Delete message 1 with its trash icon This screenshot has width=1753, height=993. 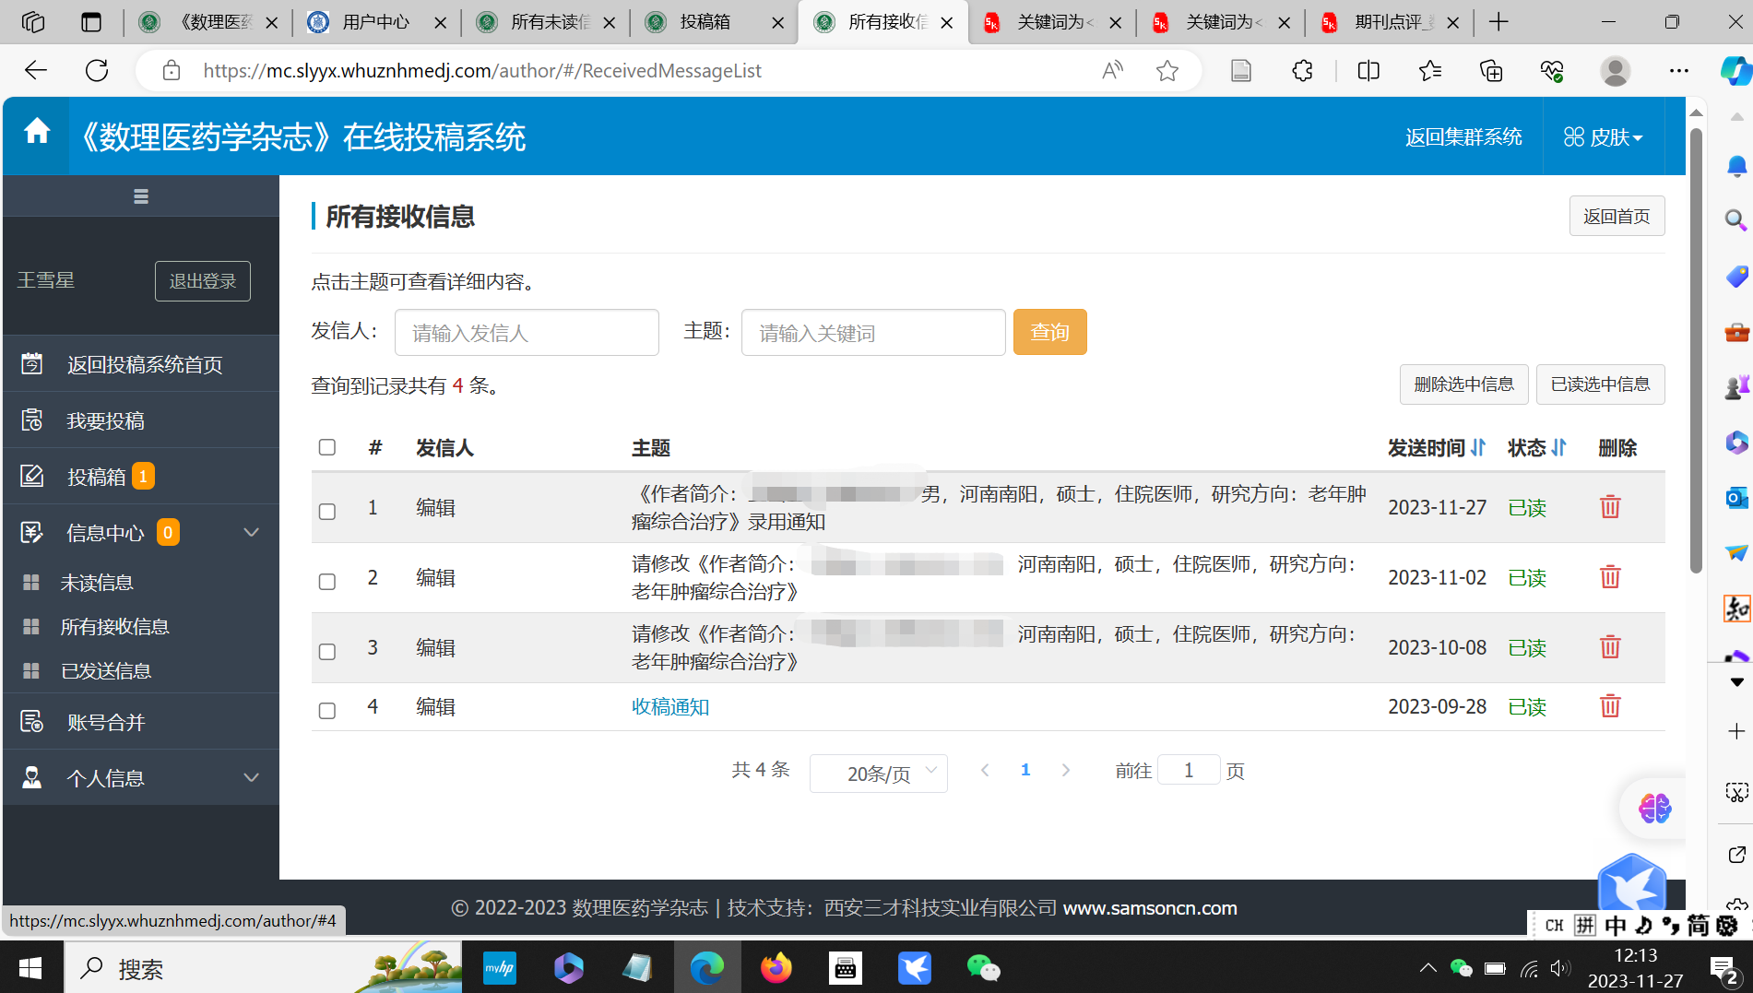coord(1610,506)
